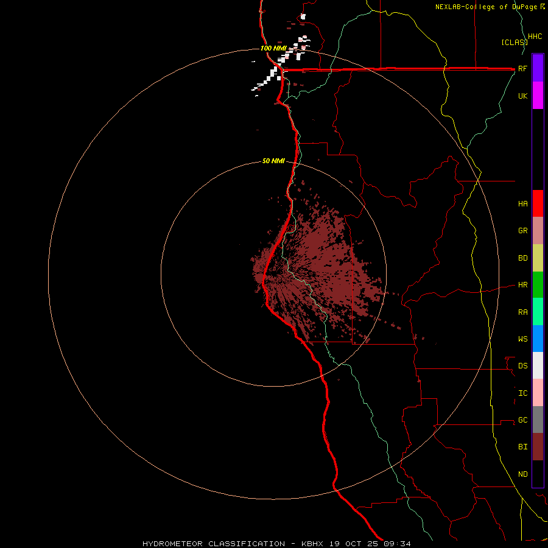This screenshot has width=548, height=548.
Task: Click the UK magenta color swatch
Action: pos(538,96)
